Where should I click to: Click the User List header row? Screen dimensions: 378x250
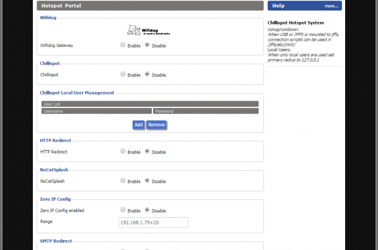coord(150,104)
